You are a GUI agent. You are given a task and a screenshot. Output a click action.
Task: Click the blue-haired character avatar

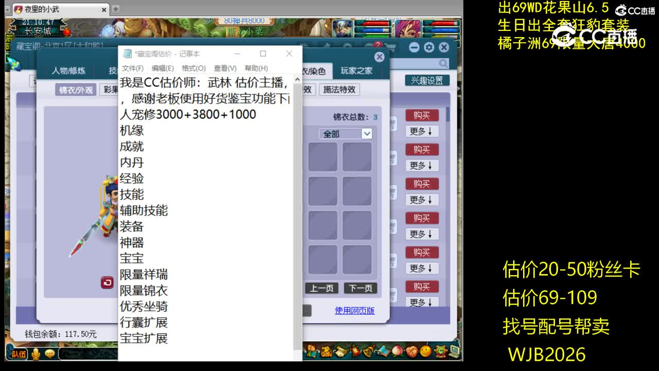point(342,28)
